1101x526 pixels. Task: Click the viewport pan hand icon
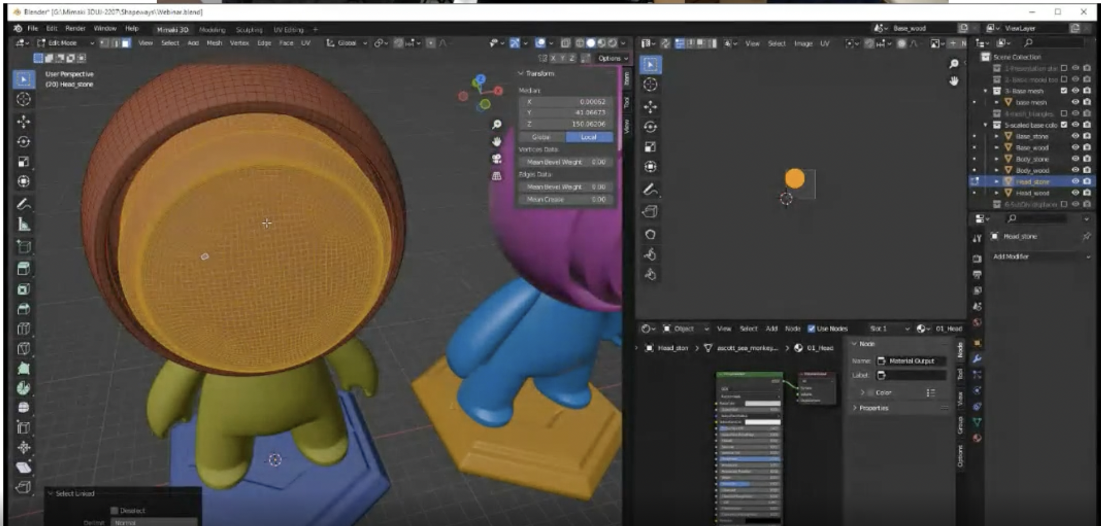(x=497, y=142)
